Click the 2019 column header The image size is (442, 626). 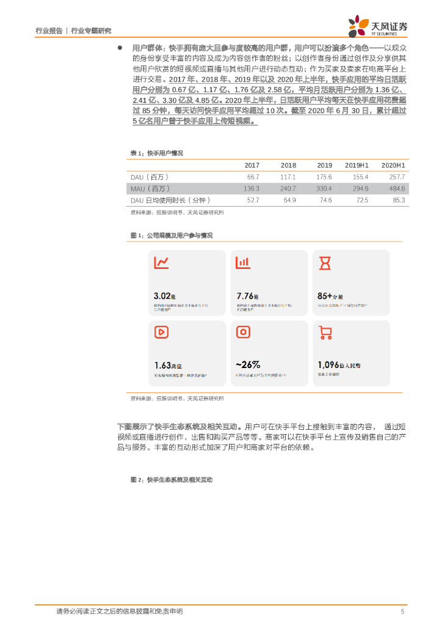(x=324, y=165)
